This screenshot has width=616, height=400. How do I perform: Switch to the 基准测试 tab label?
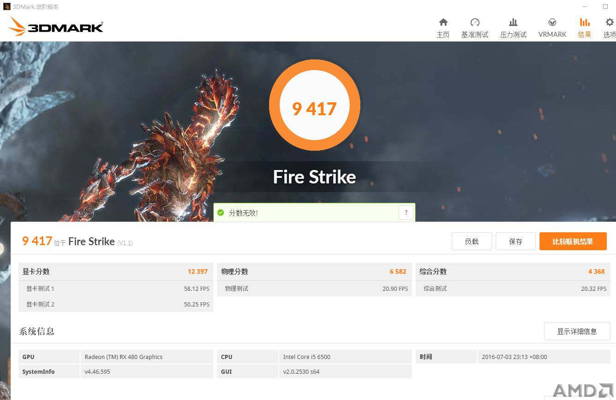[475, 35]
